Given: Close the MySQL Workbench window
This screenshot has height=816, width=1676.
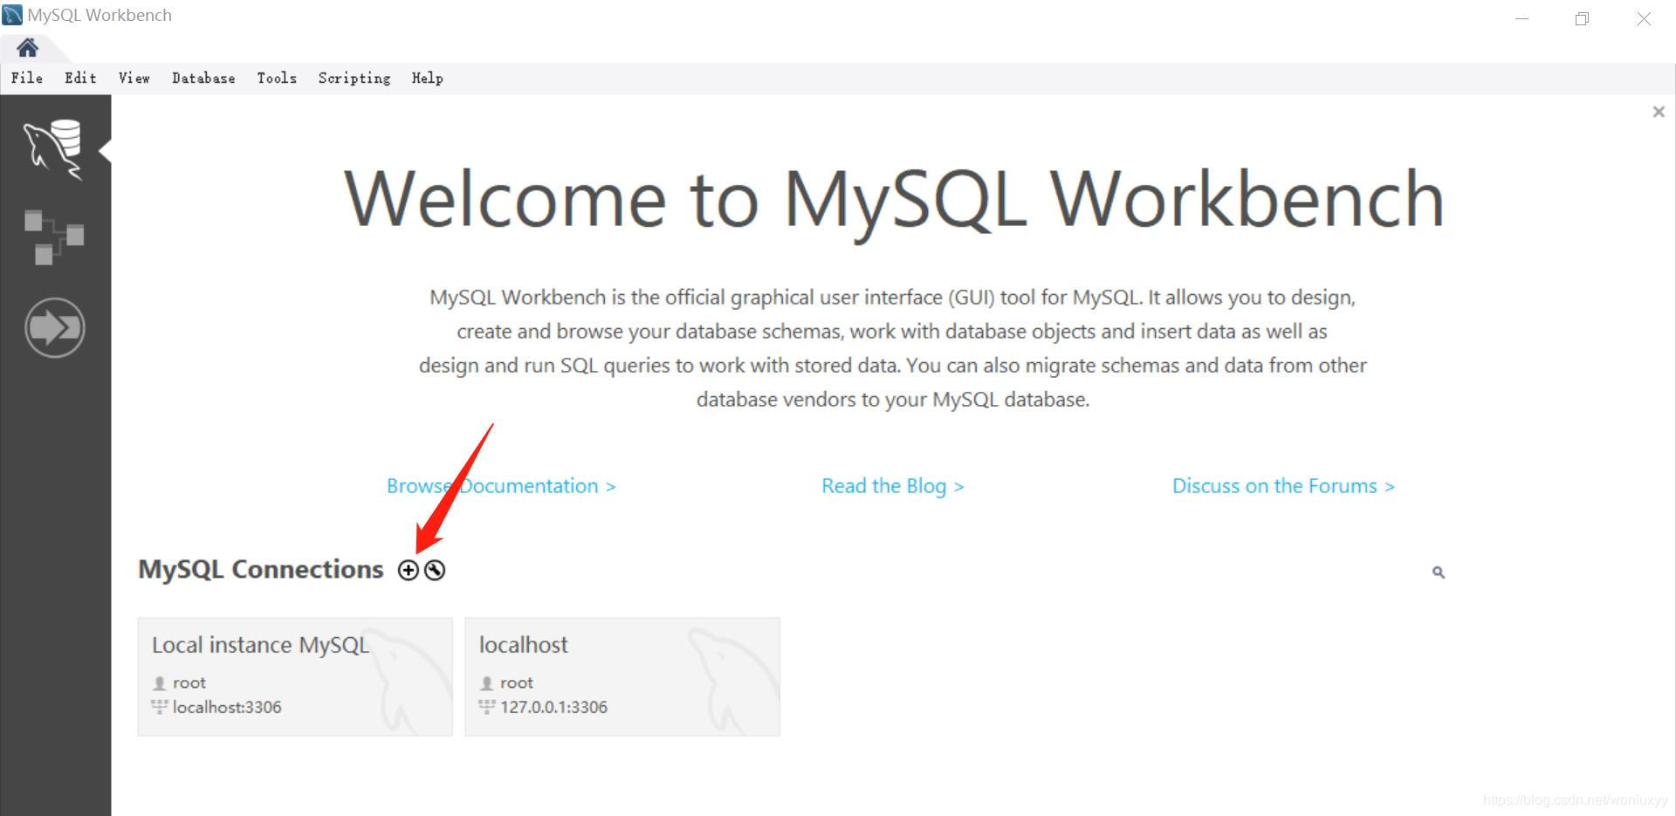Looking at the screenshot, I should click(1644, 18).
